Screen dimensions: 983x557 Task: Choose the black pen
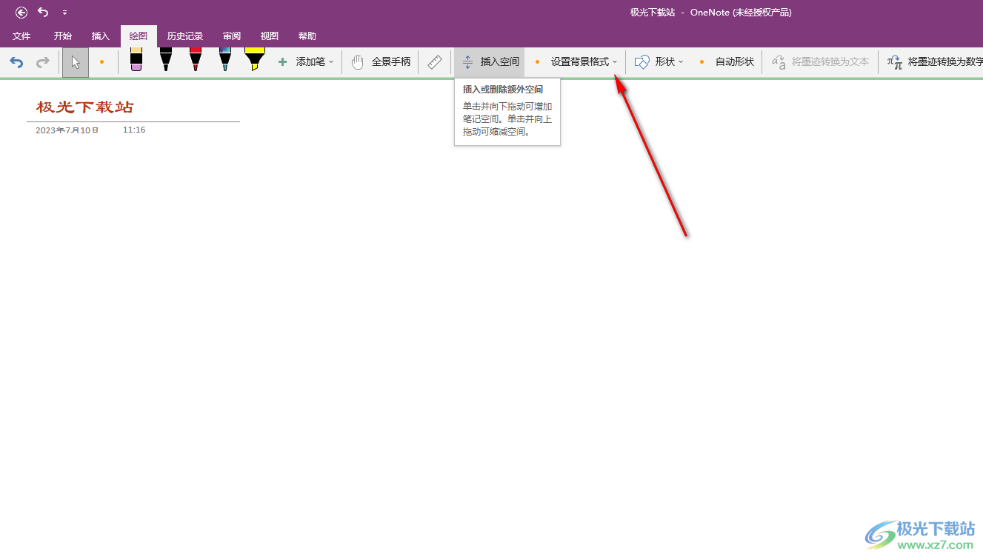point(165,60)
